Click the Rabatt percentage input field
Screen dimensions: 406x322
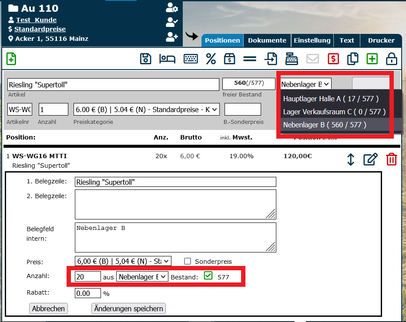[87, 293]
